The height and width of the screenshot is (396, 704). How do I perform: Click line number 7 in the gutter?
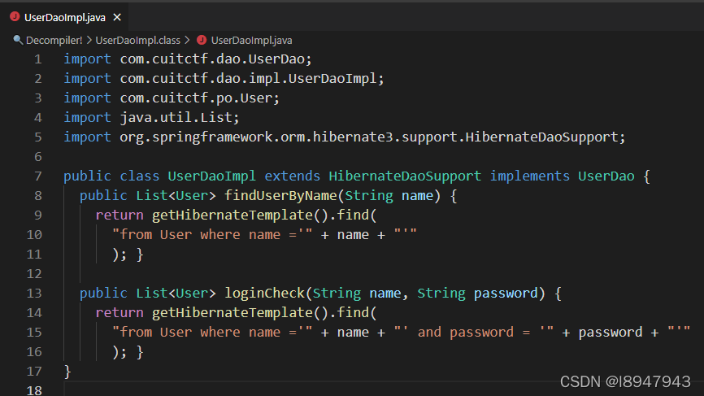[x=37, y=176]
